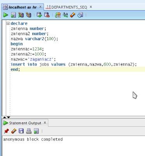
Task: Commit changes with the Commit icon
Action: coord(39,15)
